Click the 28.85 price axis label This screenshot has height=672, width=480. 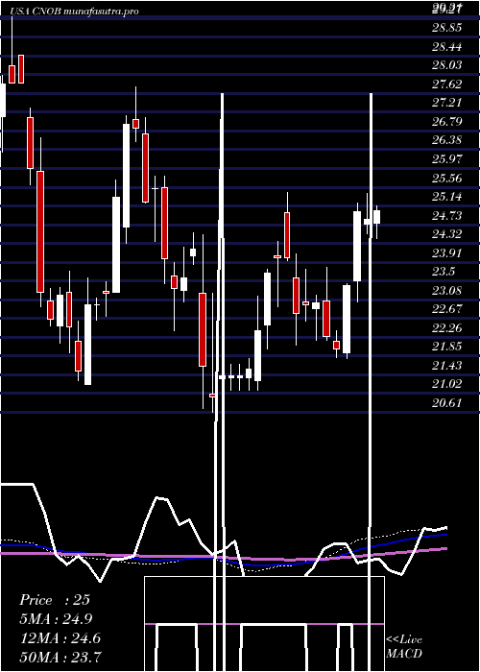coord(447,28)
